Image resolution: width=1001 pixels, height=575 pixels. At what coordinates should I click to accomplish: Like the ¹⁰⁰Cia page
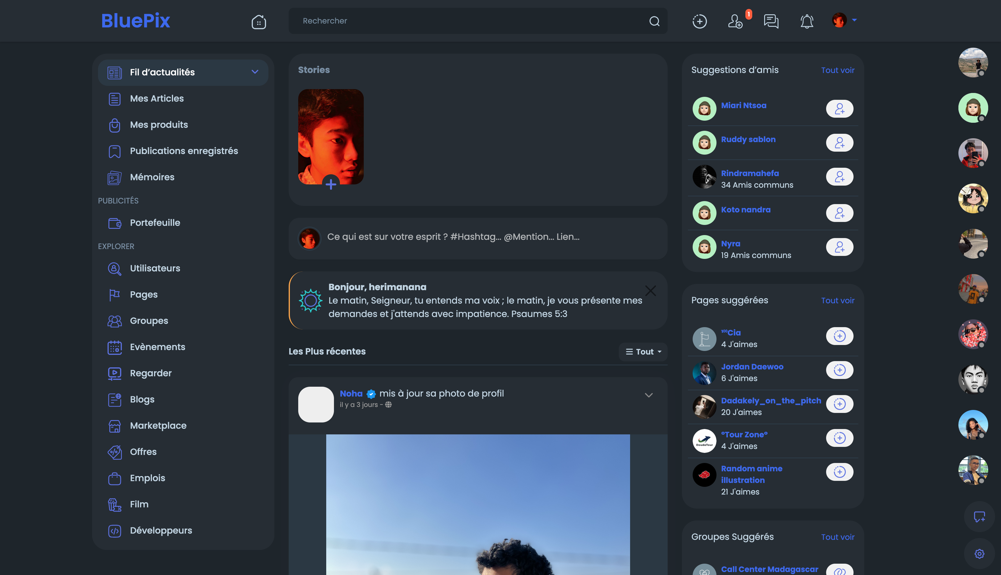[x=840, y=336]
